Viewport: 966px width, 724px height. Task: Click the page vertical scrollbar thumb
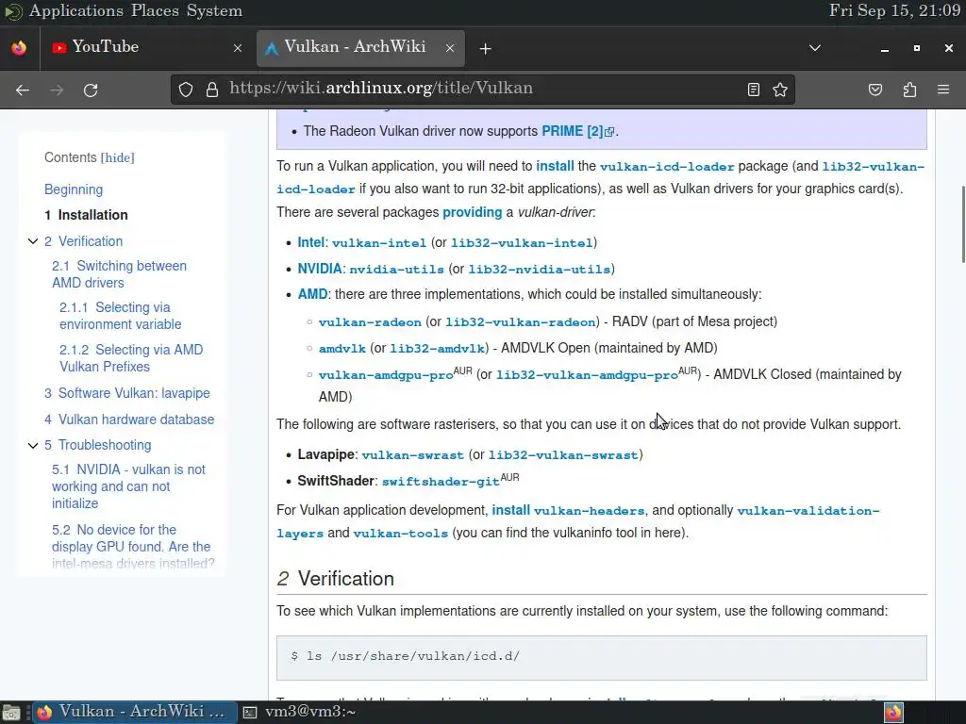pos(963,224)
